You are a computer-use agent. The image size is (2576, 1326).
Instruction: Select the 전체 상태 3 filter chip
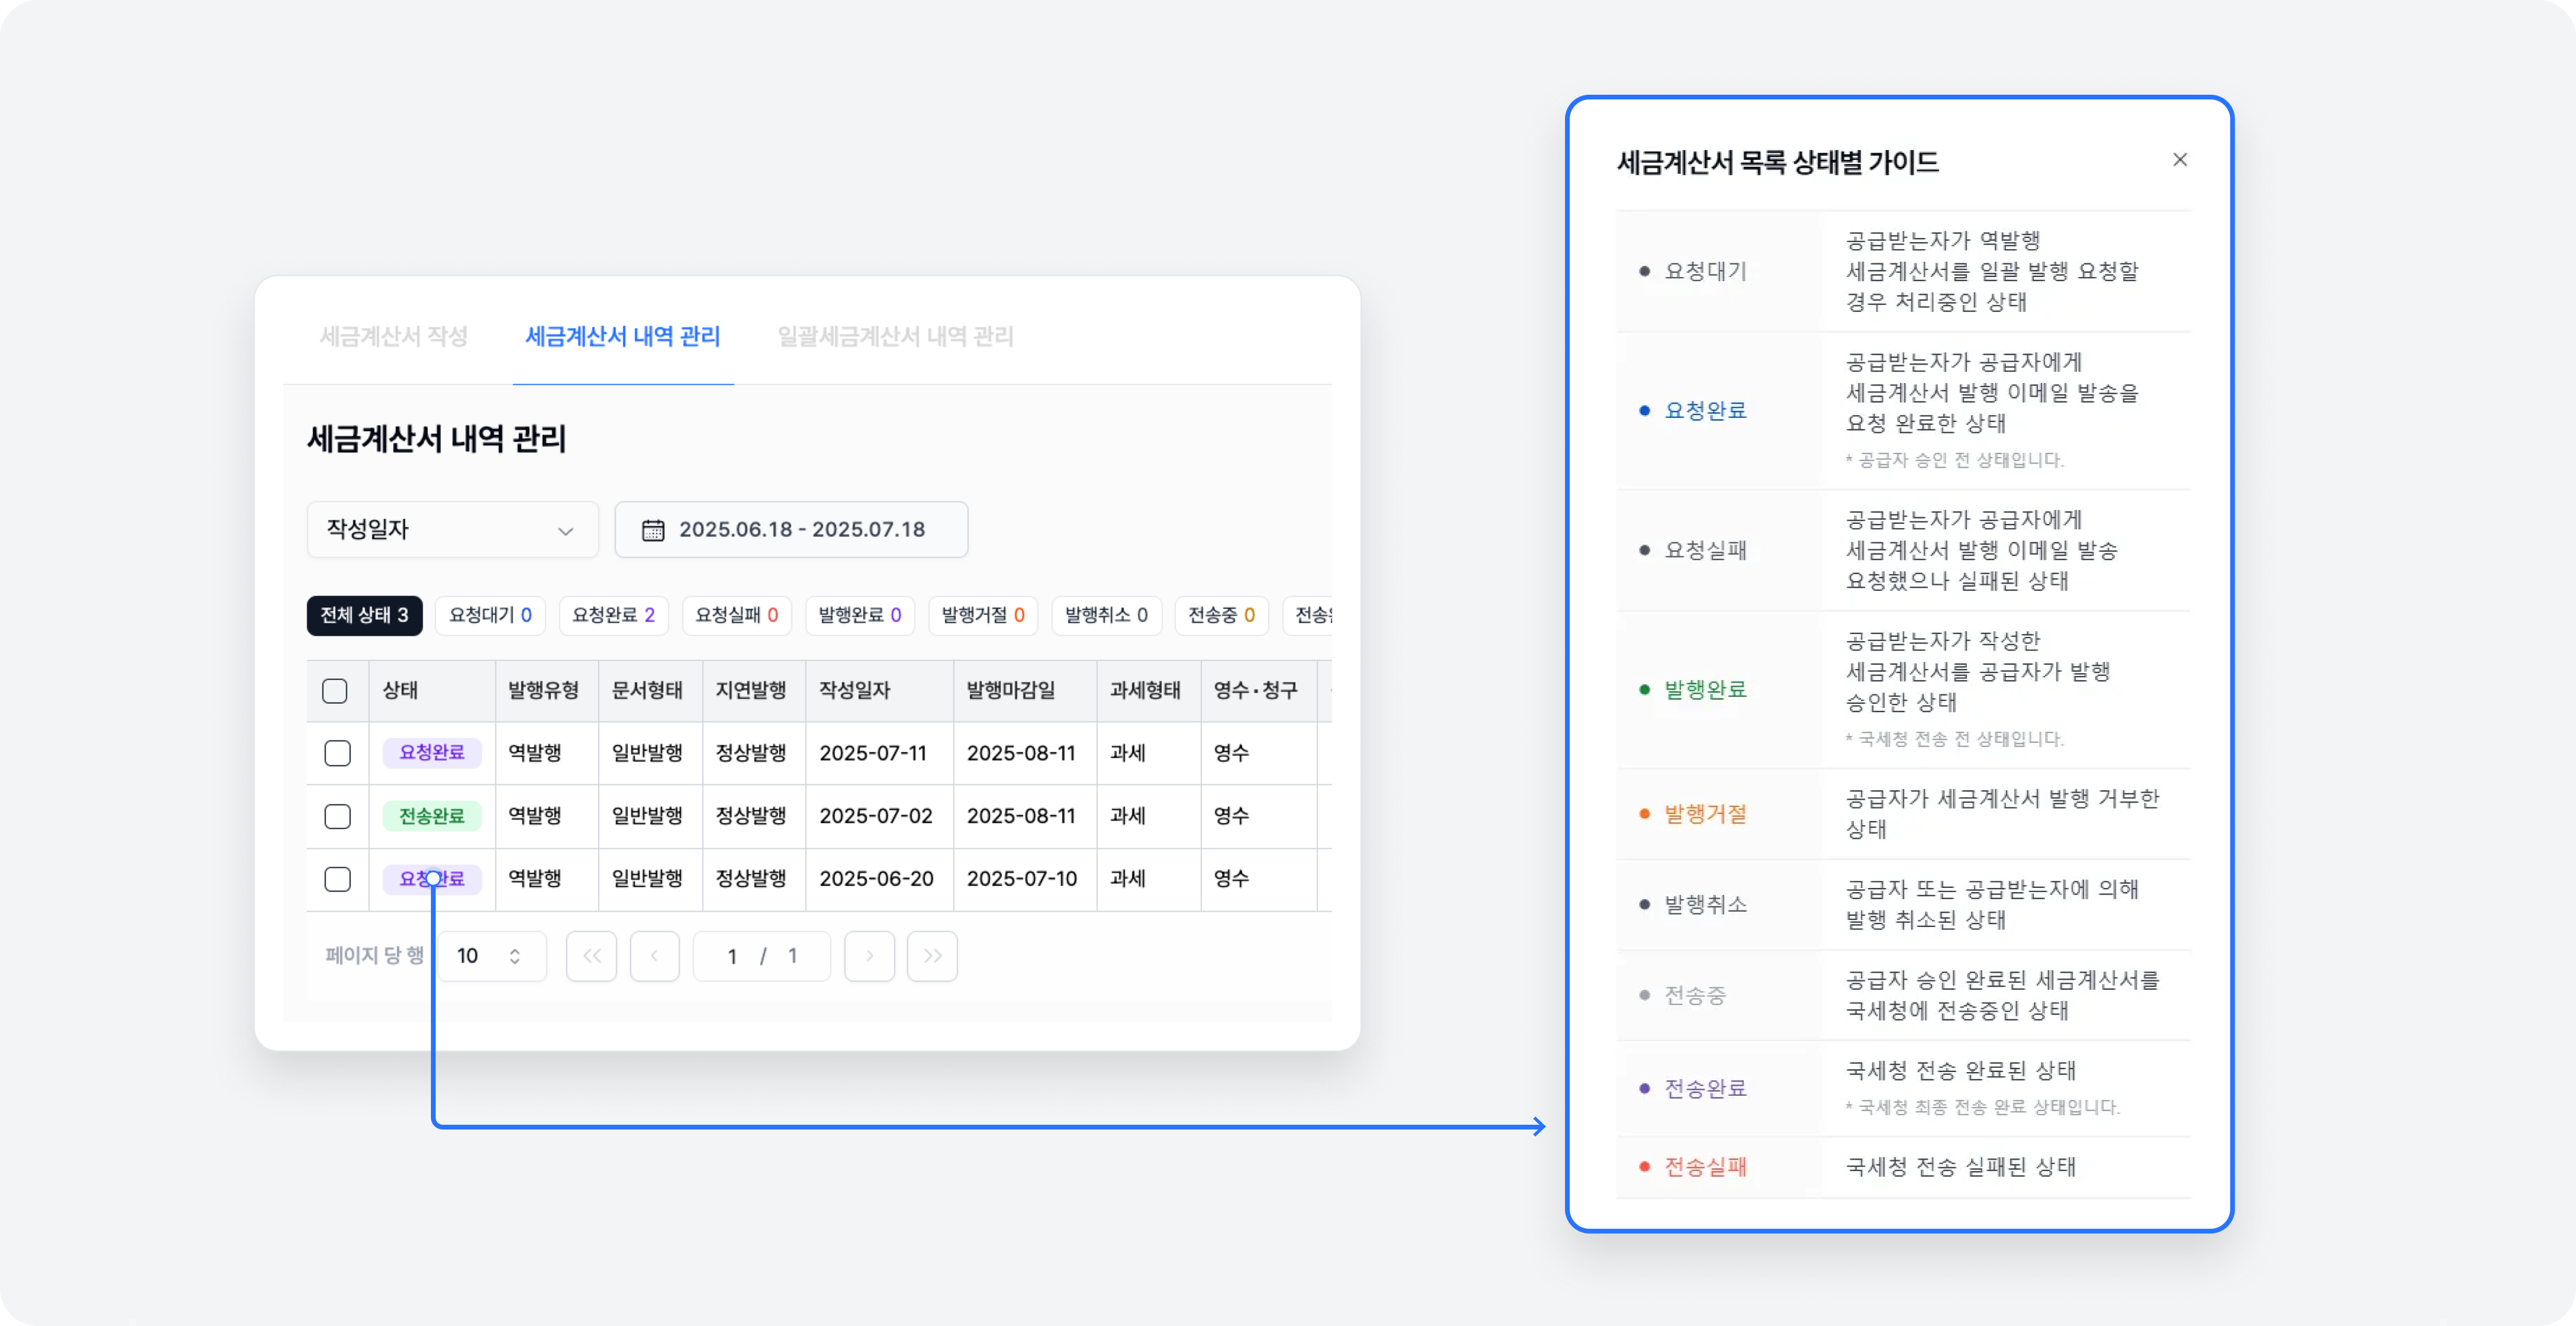click(x=363, y=615)
